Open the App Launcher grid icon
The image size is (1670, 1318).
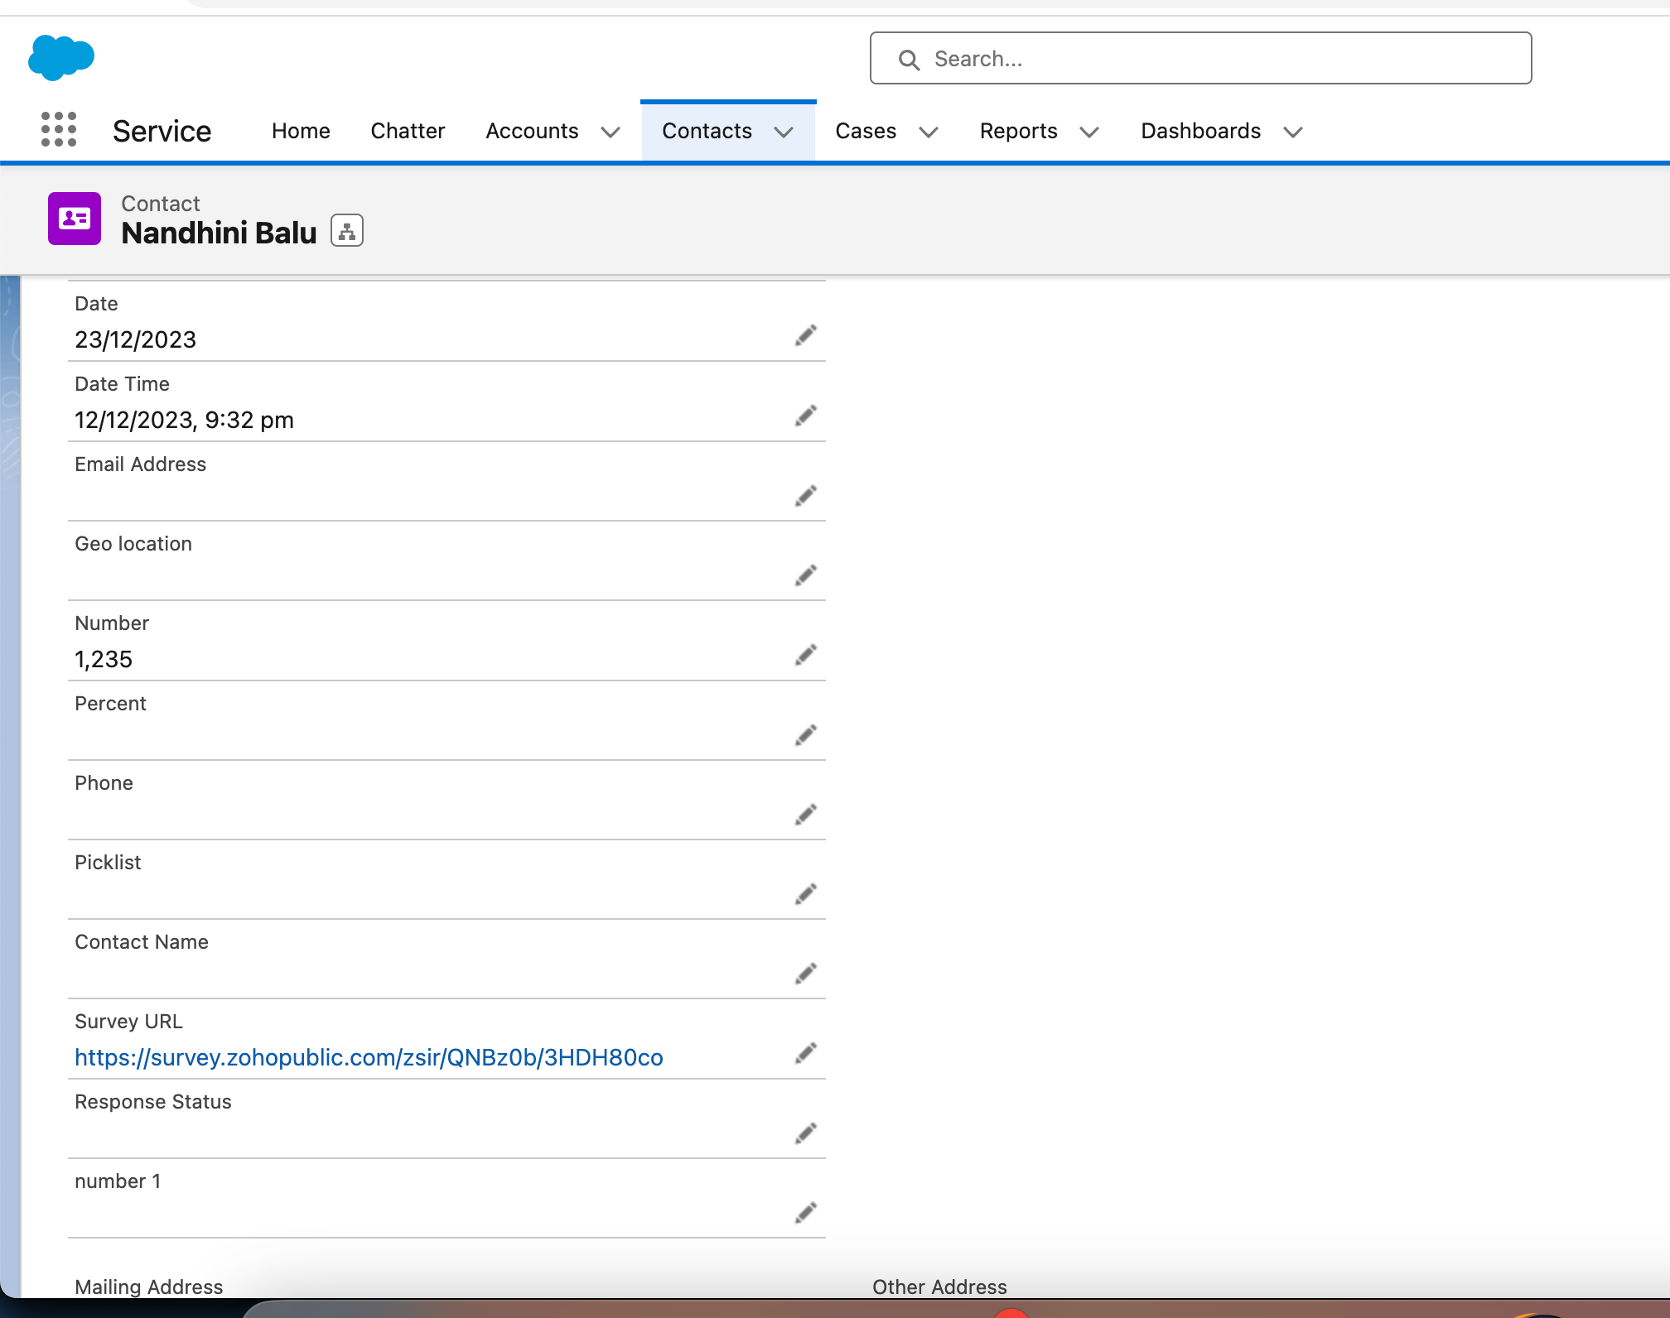59,130
